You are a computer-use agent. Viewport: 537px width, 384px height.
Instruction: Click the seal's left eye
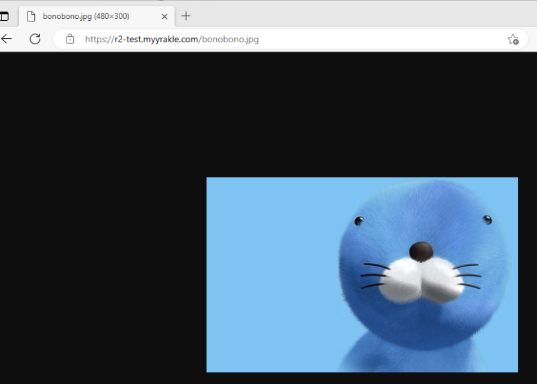click(x=358, y=221)
